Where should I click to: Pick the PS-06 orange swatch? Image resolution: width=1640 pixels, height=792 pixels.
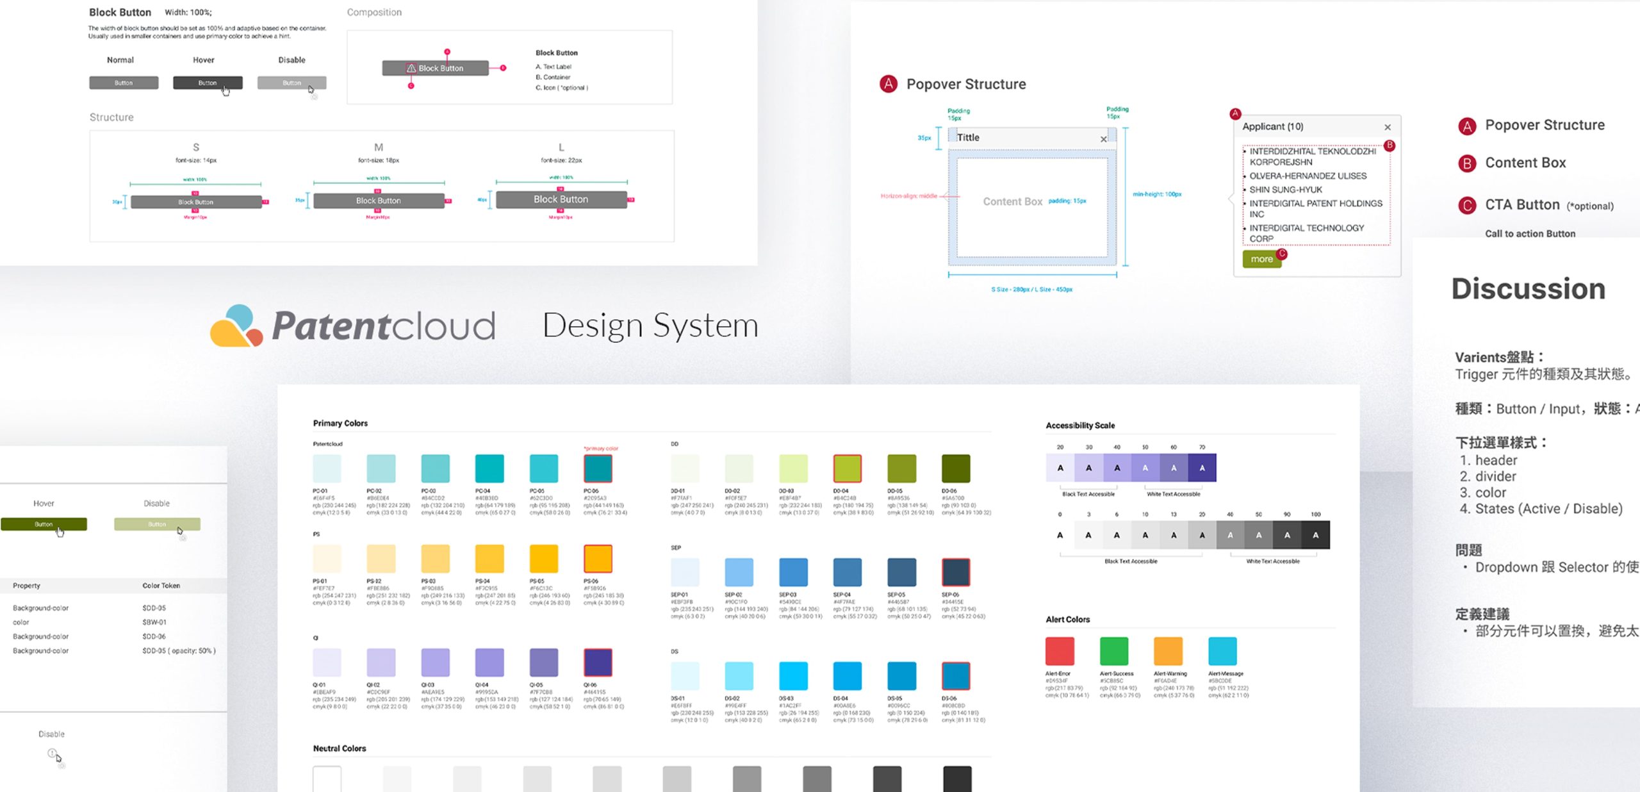[x=598, y=559]
